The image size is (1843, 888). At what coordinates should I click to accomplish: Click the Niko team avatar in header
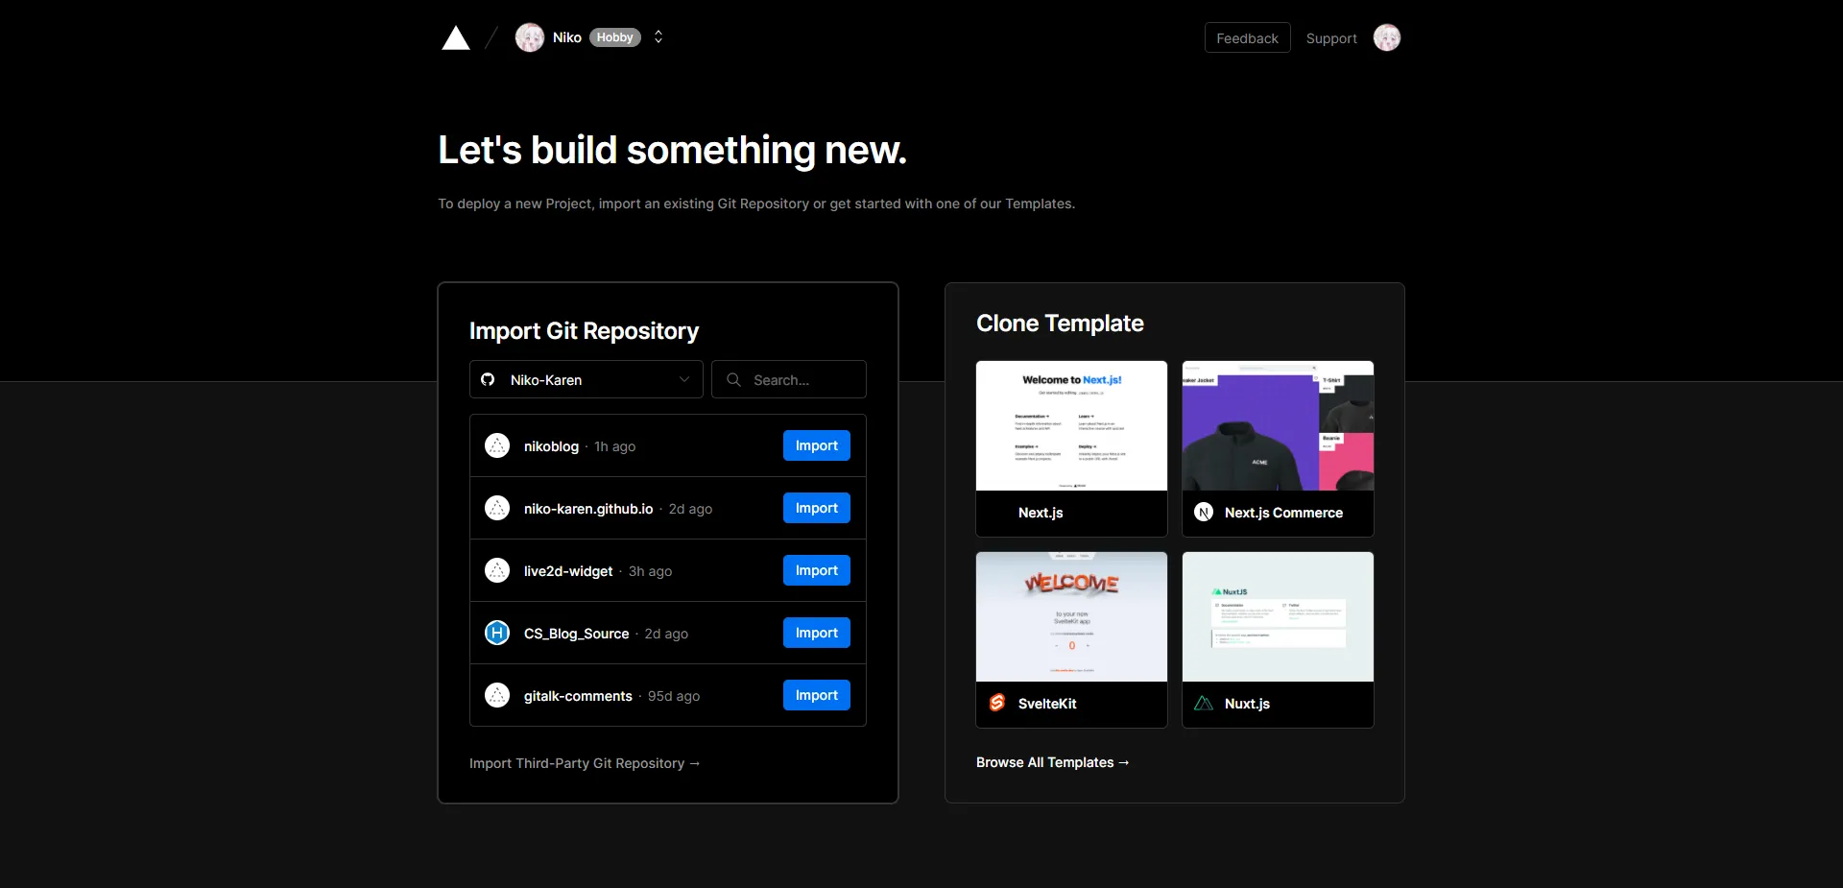tap(529, 37)
